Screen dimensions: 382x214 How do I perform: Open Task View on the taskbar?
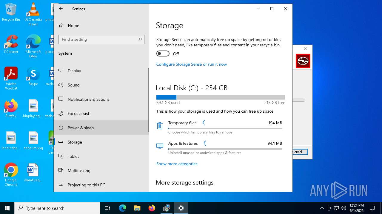coord(107,208)
